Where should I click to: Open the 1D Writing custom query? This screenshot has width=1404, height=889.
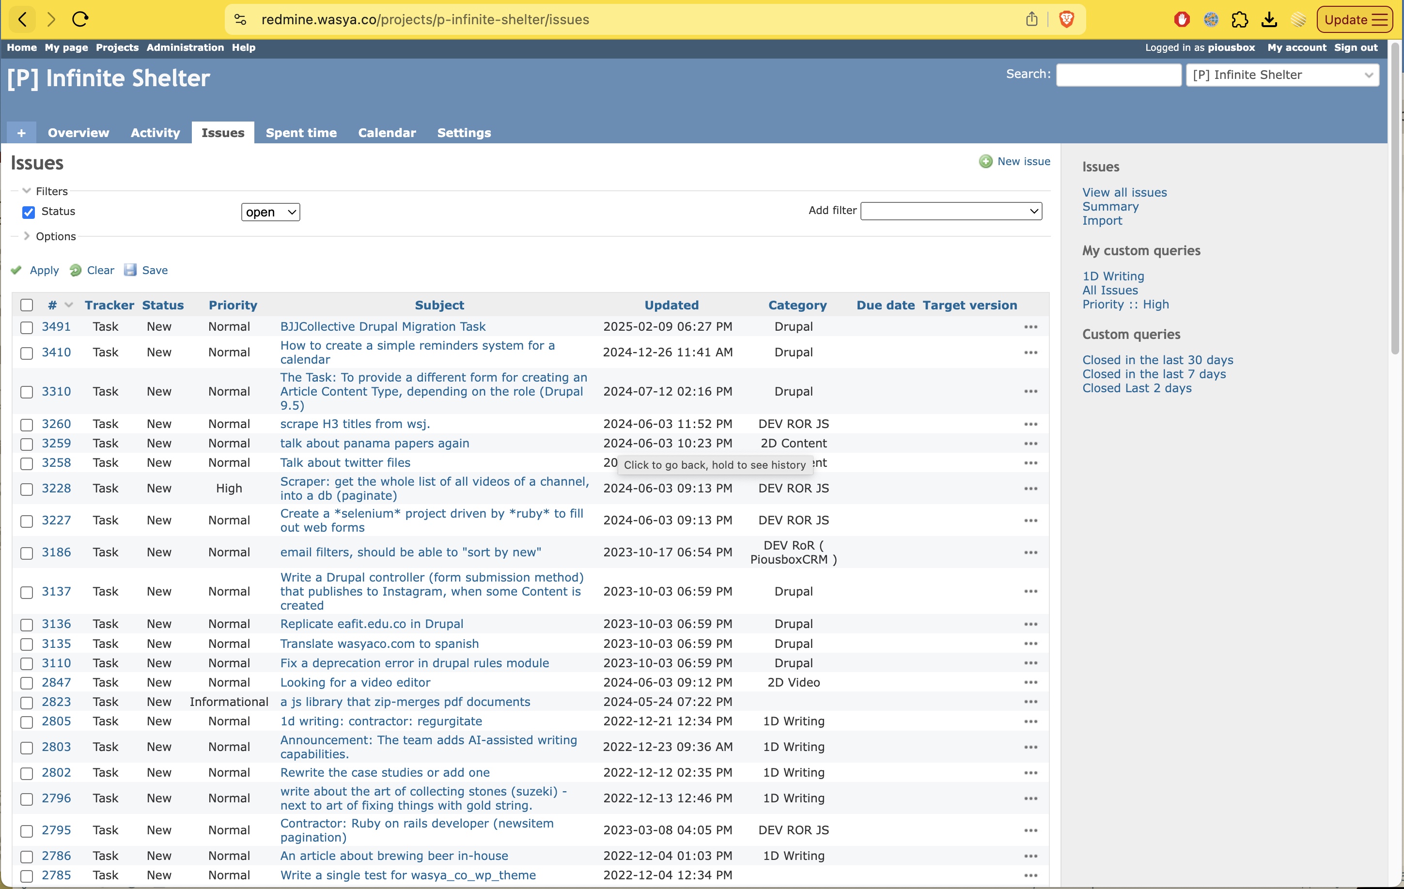[1112, 276]
